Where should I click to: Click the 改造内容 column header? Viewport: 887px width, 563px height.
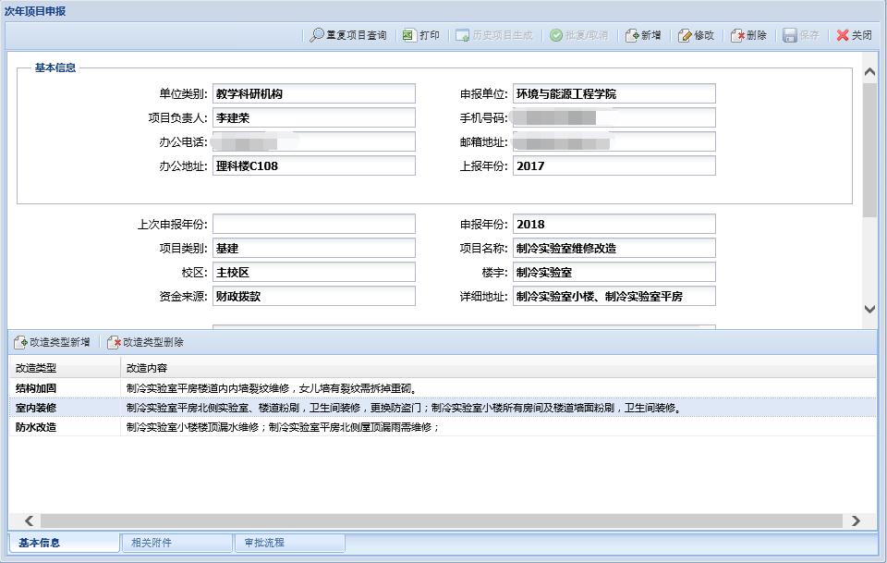pyautogui.click(x=147, y=368)
